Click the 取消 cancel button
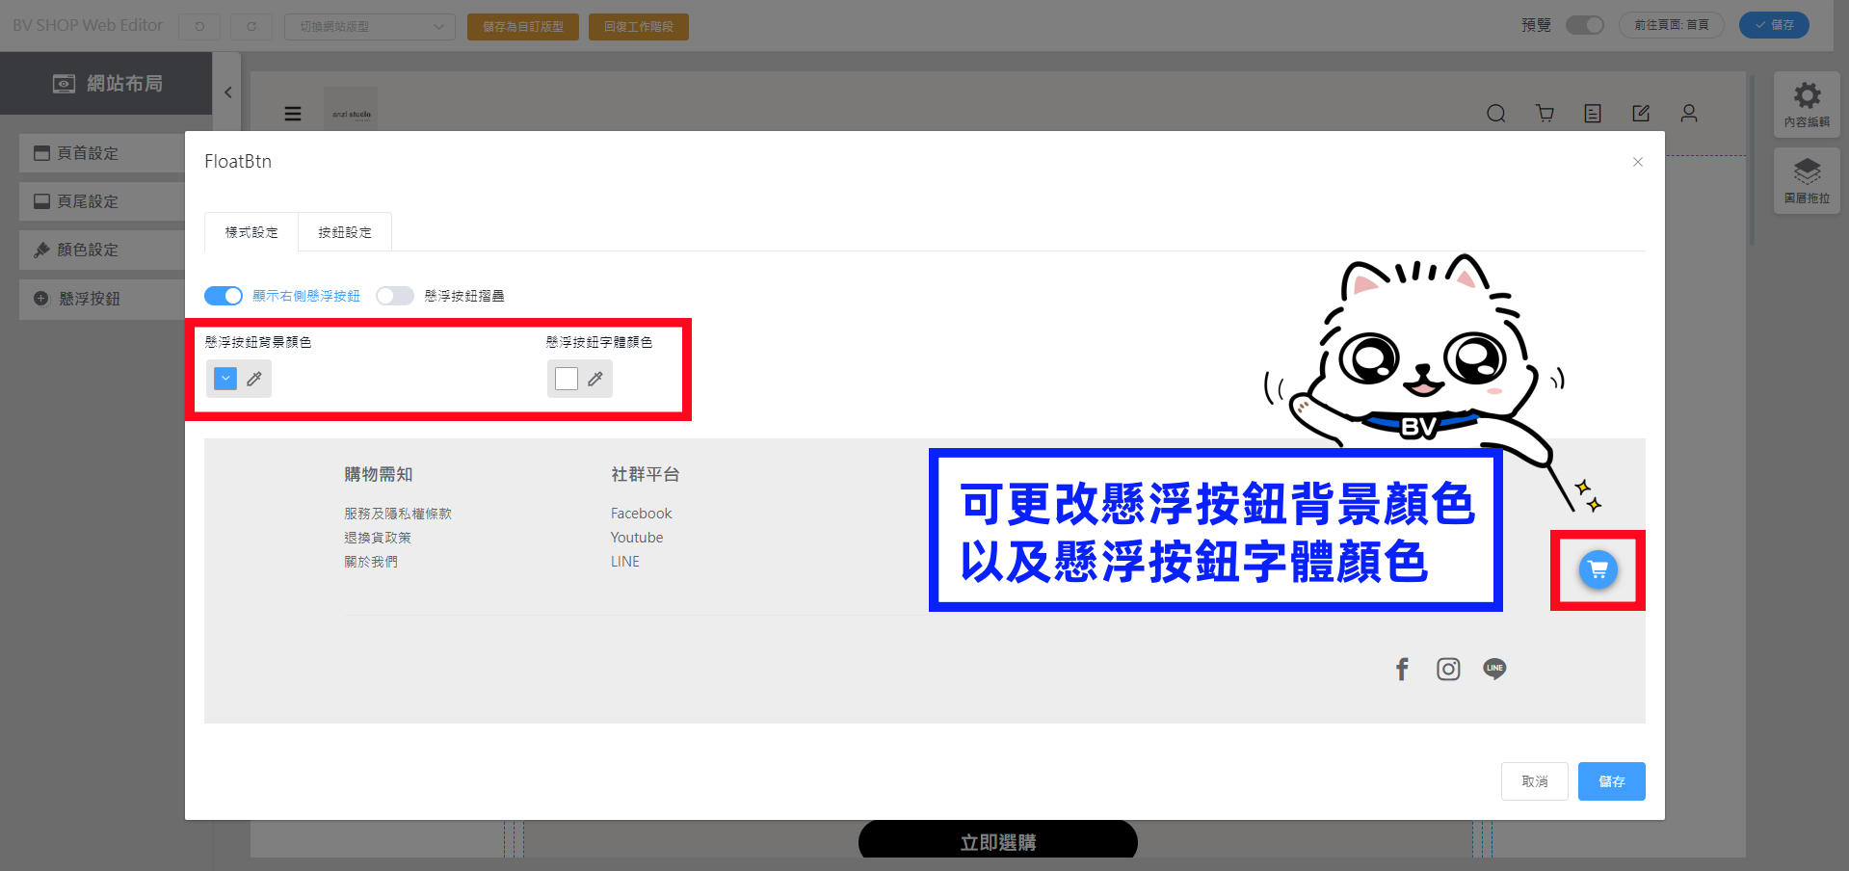The width and height of the screenshot is (1849, 871). click(x=1534, y=781)
